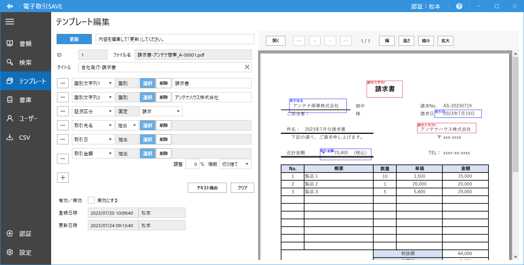Image resolution: width=524 pixels, height=265 pixels.
Task: Check the 無効にする checkbox
Action: (91, 200)
